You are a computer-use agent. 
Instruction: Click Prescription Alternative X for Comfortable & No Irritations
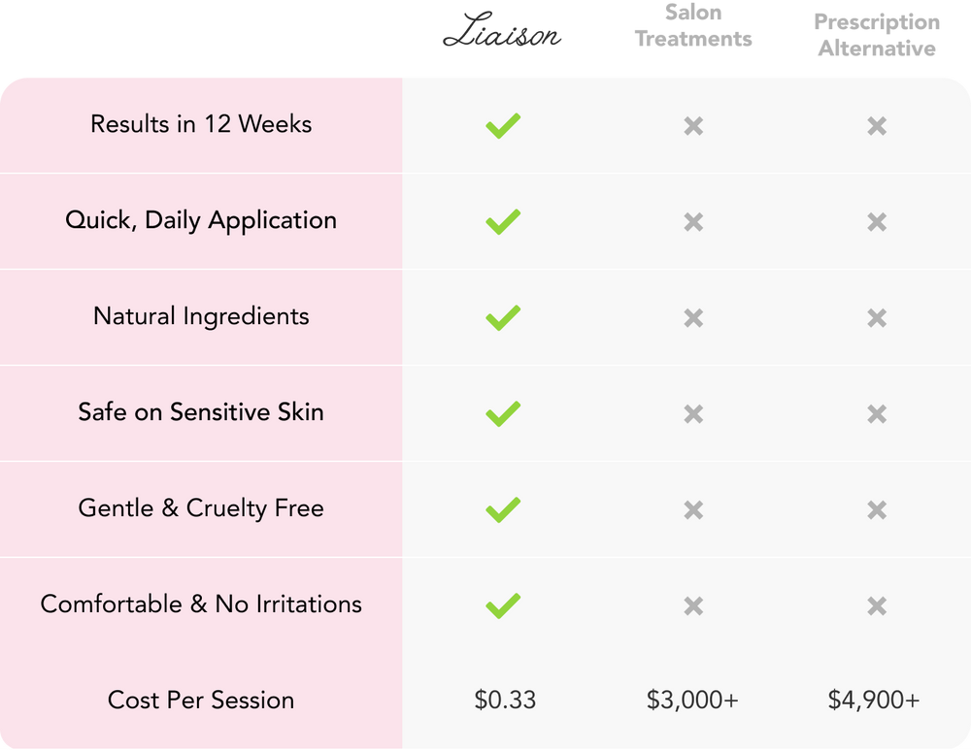click(x=877, y=606)
